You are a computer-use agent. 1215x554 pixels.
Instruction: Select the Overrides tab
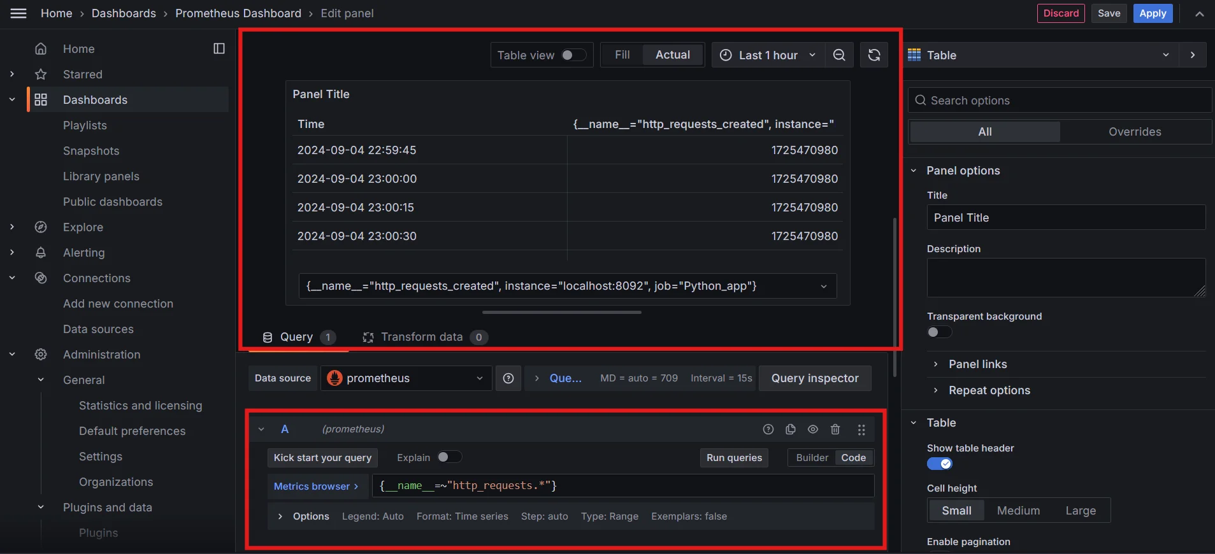pos(1135,132)
